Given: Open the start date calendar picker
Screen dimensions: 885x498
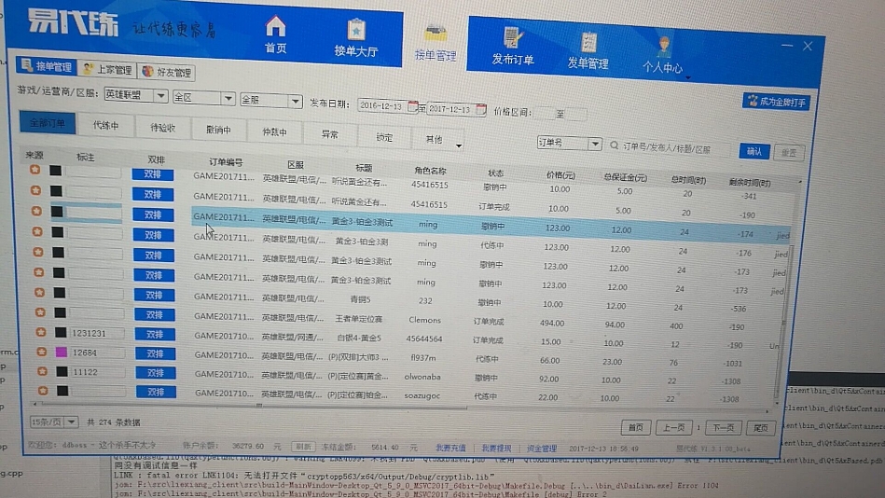Looking at the screenshot, I should pos(412,106).
